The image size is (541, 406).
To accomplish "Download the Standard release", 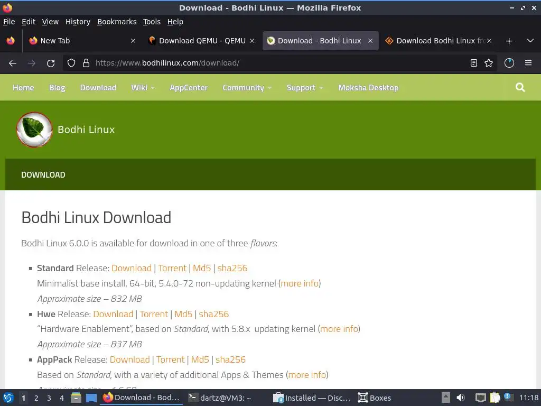I will (132, 268).
